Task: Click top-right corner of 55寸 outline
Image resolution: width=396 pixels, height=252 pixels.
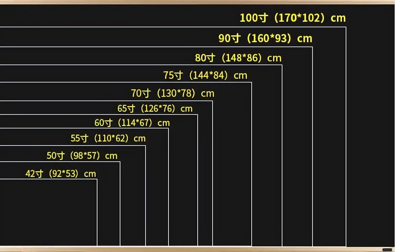Action: point(145,146)
